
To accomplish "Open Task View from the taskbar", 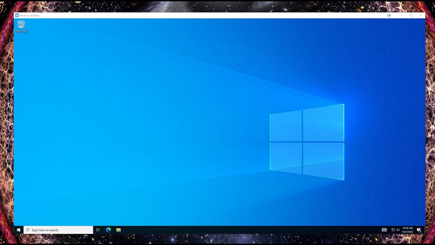I will pyautogui.click(x=98, y=230).
